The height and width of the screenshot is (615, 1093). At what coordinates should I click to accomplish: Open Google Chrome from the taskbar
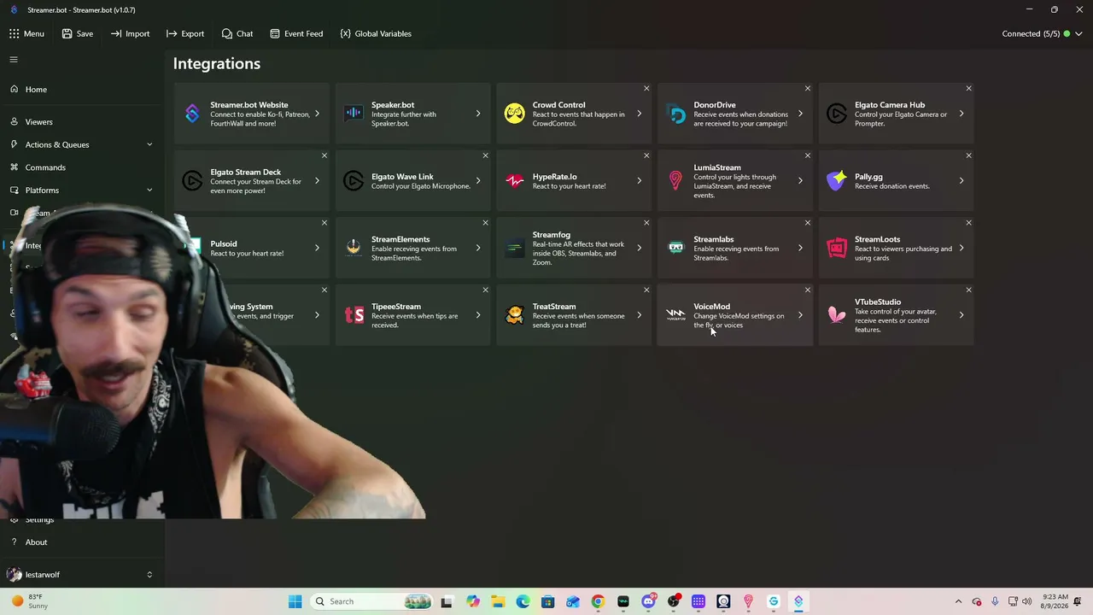tap(598, 601)
